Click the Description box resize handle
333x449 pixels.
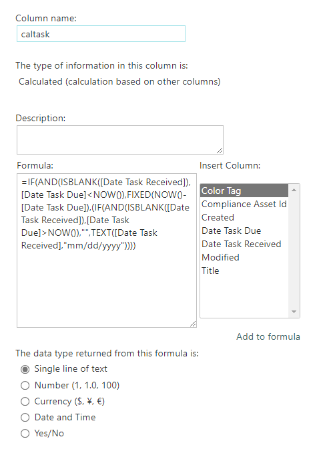point(220,151)
